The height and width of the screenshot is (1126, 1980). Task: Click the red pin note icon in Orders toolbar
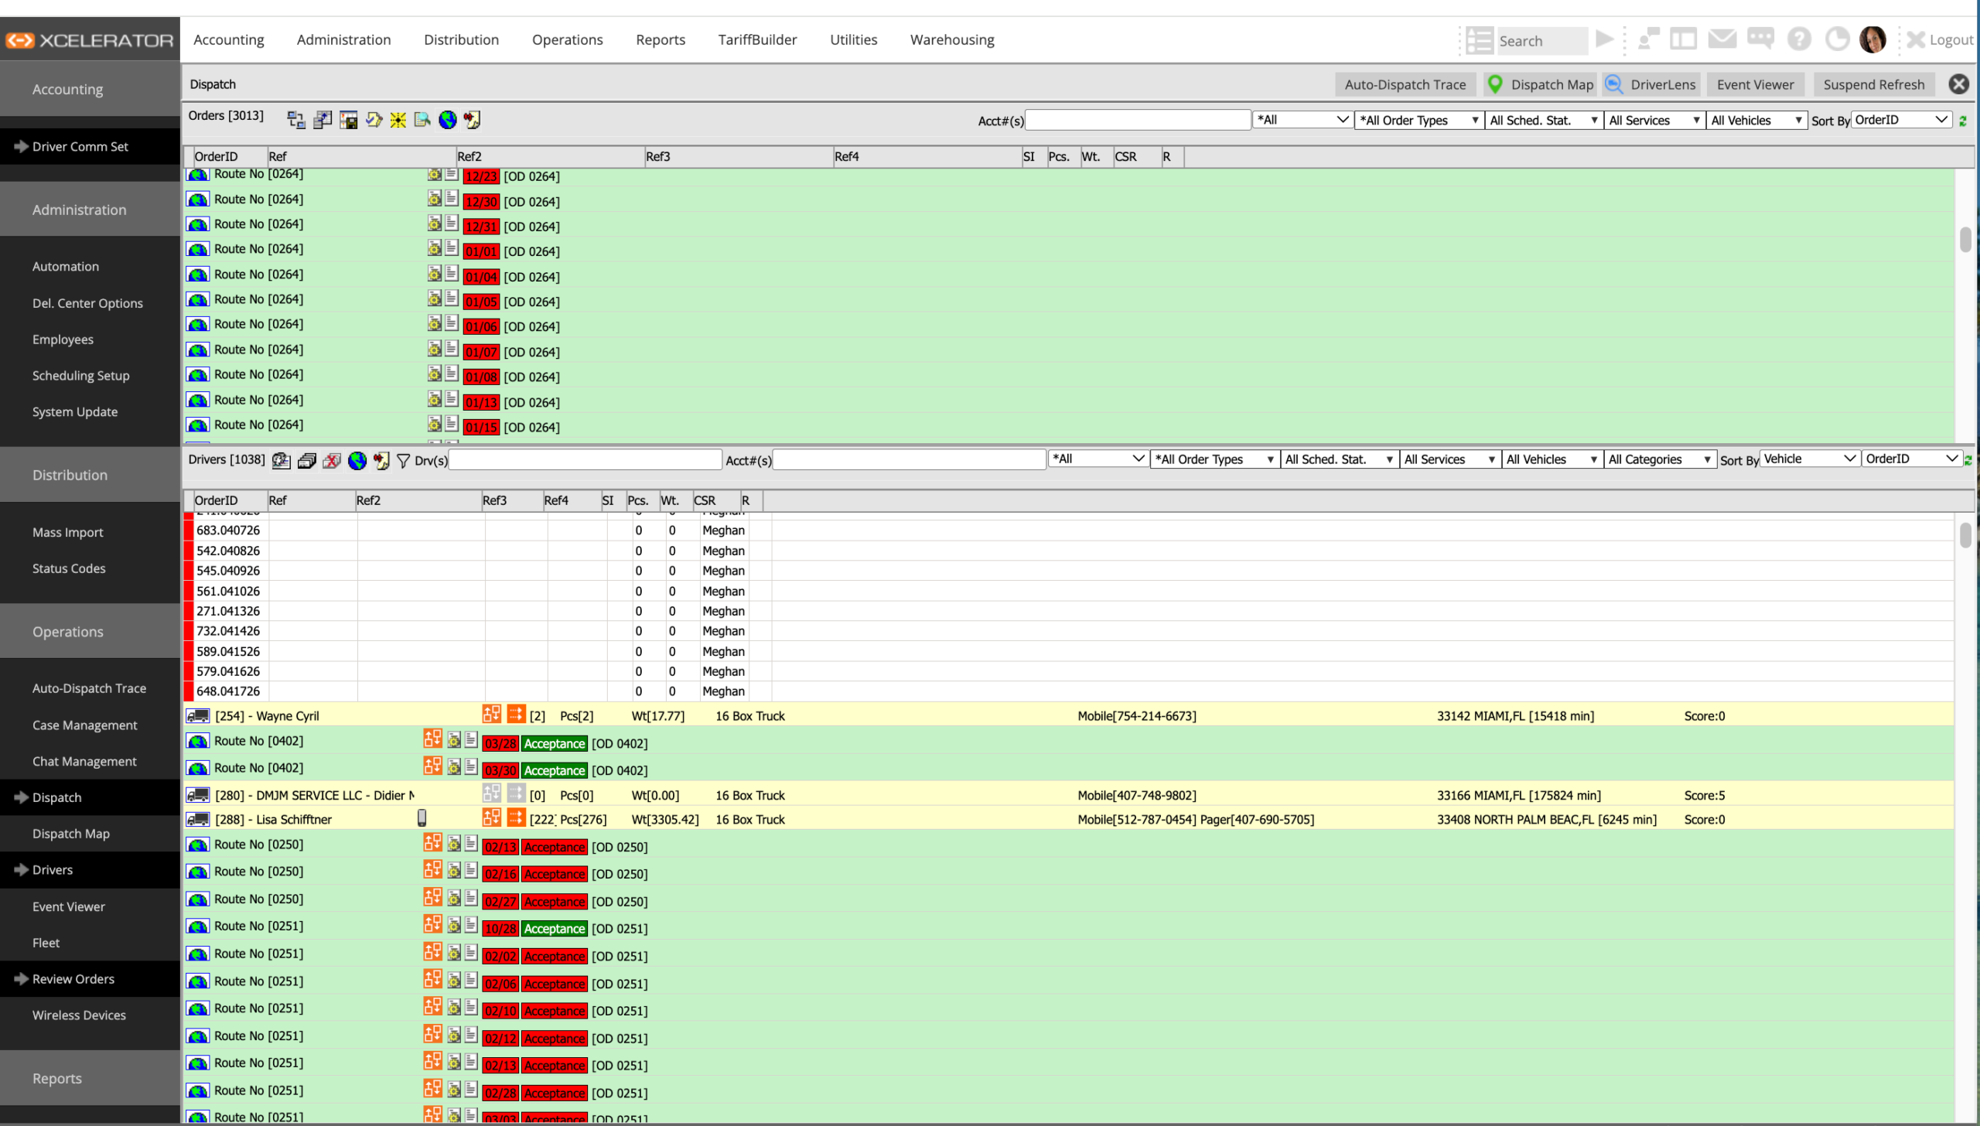[472, 120]
